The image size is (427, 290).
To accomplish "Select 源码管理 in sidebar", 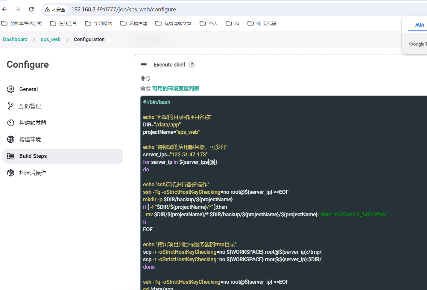I will click(63, 106).
